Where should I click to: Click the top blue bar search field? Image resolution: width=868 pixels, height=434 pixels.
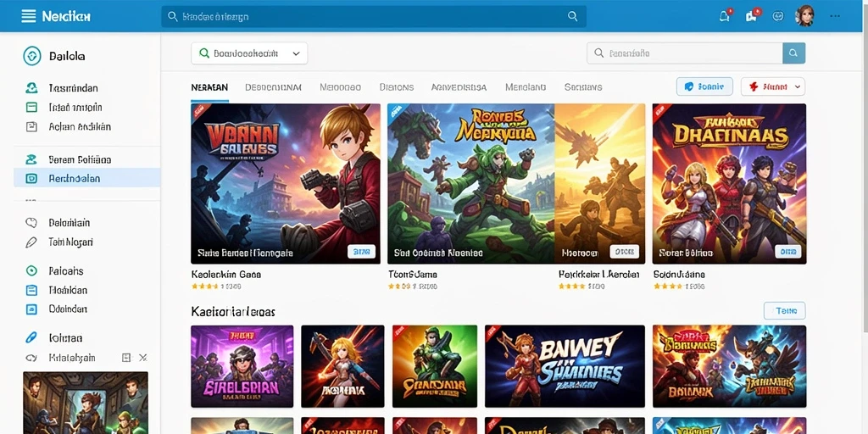point(374,17)
